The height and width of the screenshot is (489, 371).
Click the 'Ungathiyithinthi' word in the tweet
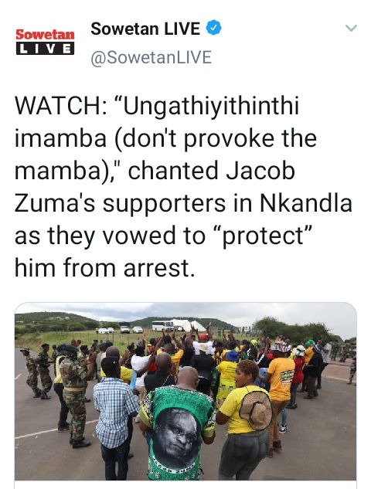[x=210, y=107]
